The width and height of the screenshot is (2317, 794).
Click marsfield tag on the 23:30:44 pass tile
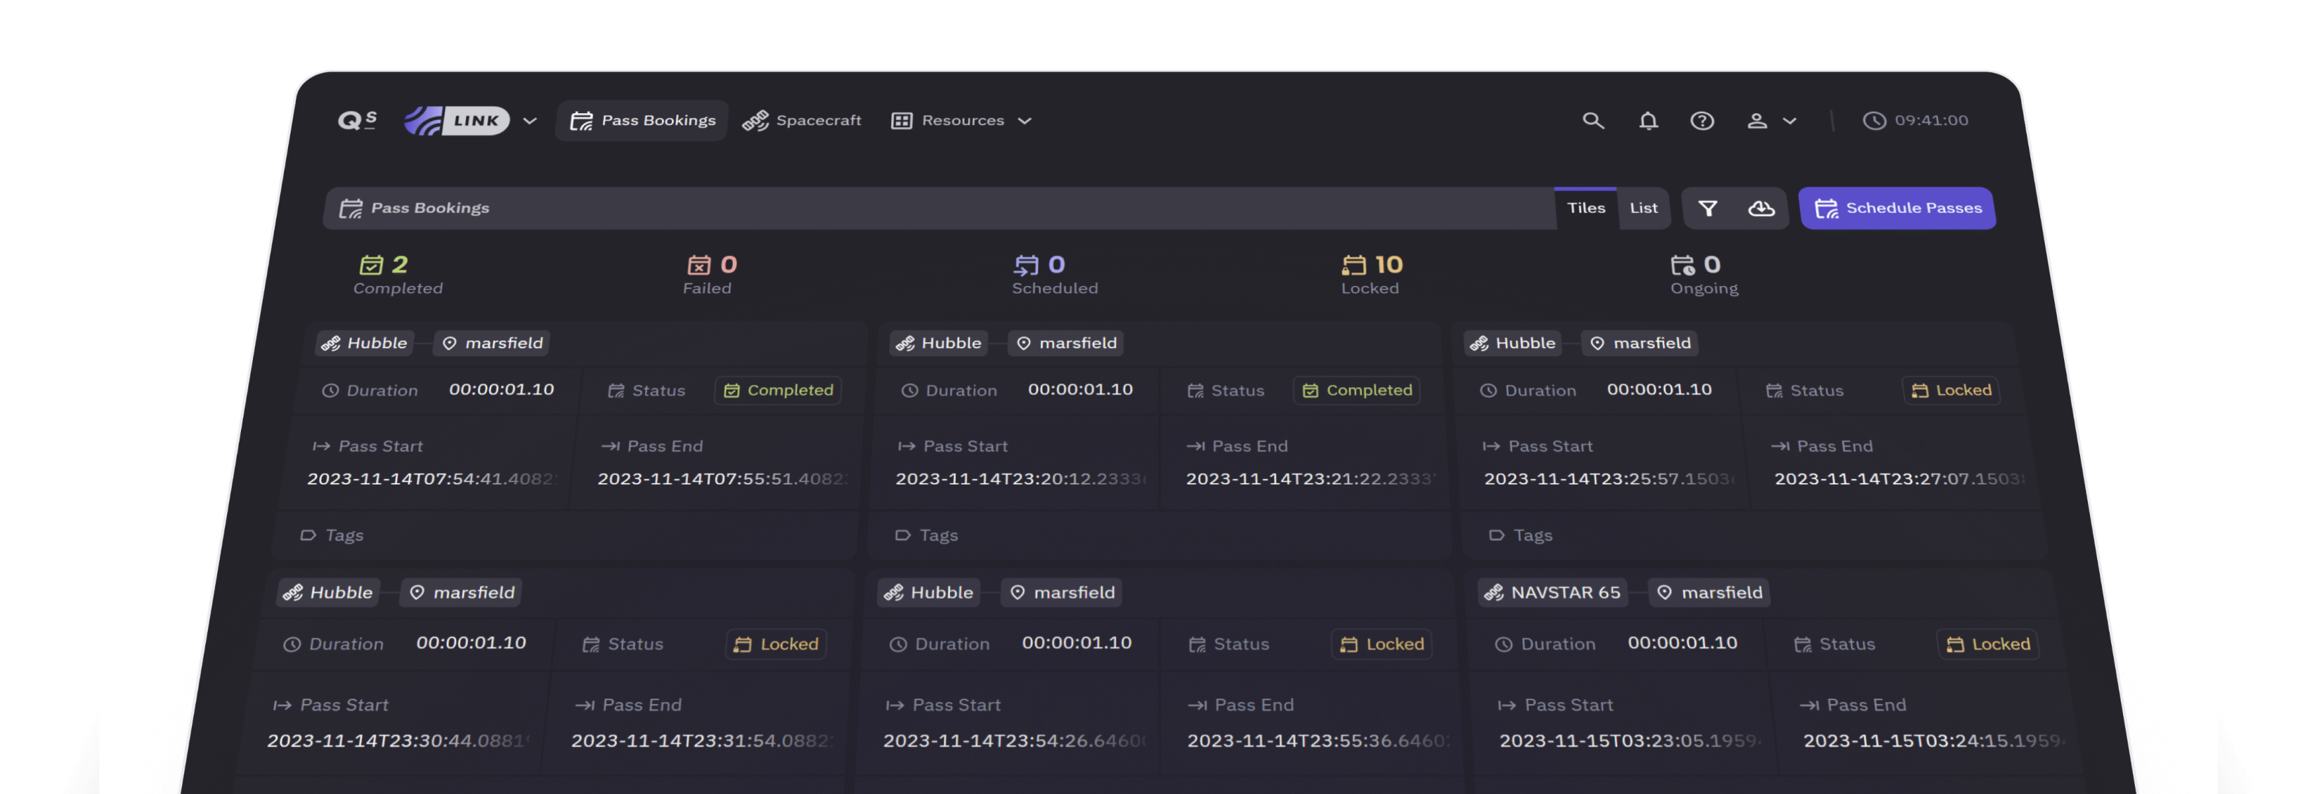click(461, 593)
